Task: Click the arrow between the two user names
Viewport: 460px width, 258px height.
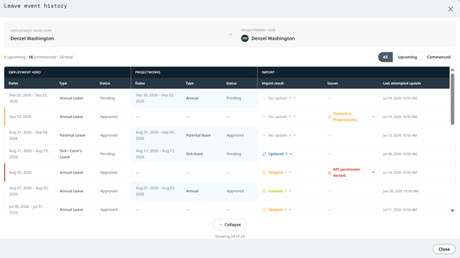Action: [x=230, y=34]
